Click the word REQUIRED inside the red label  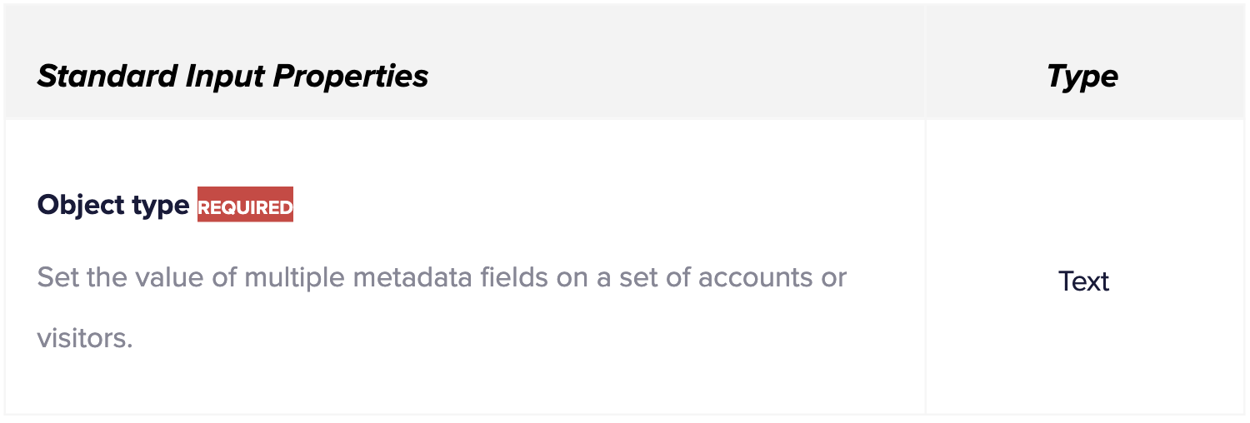pyautogui.click(x=245, y=207)
